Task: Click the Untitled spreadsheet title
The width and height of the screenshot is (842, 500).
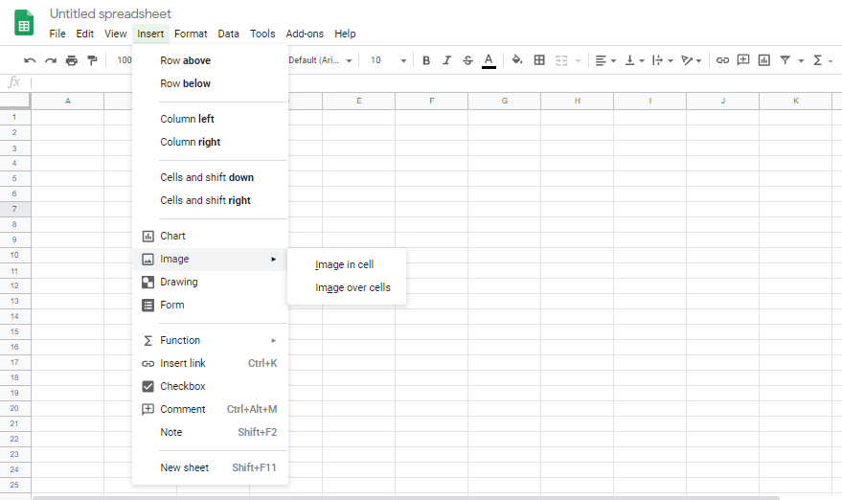Action: [x=110, y=13]
